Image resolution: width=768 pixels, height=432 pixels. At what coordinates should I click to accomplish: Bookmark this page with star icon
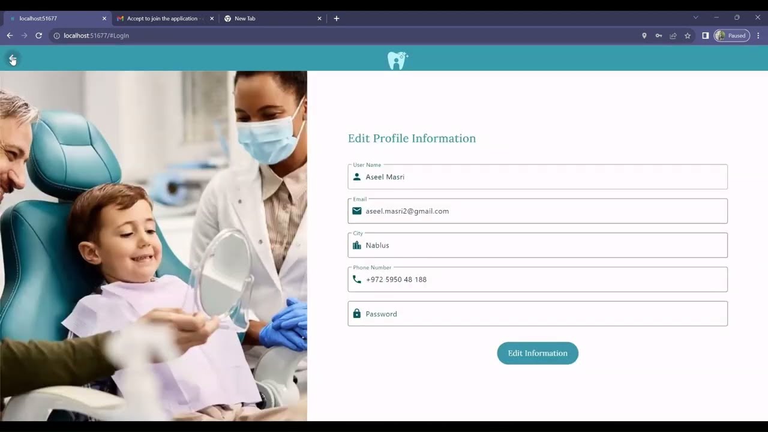688,35
